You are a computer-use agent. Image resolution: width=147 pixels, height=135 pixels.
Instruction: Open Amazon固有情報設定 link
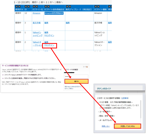click(54, 13)
